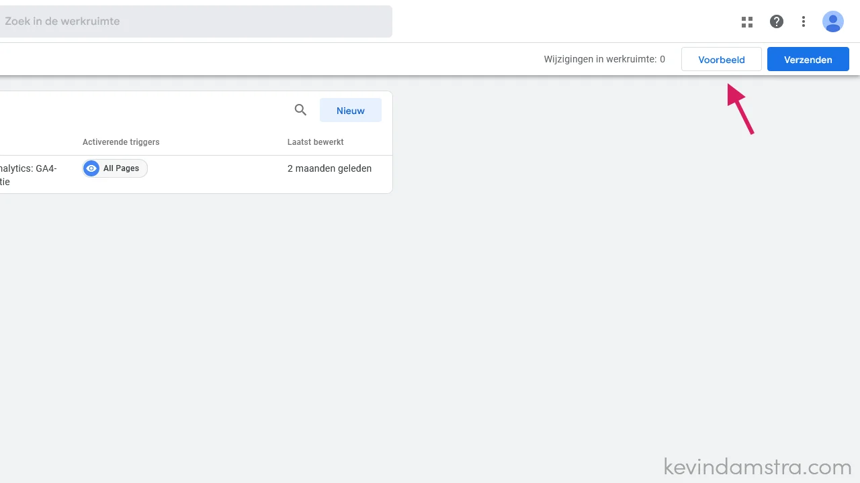Open the All Pages trigger chip
The height and width of the screenshot is (483, 860).
115,168
